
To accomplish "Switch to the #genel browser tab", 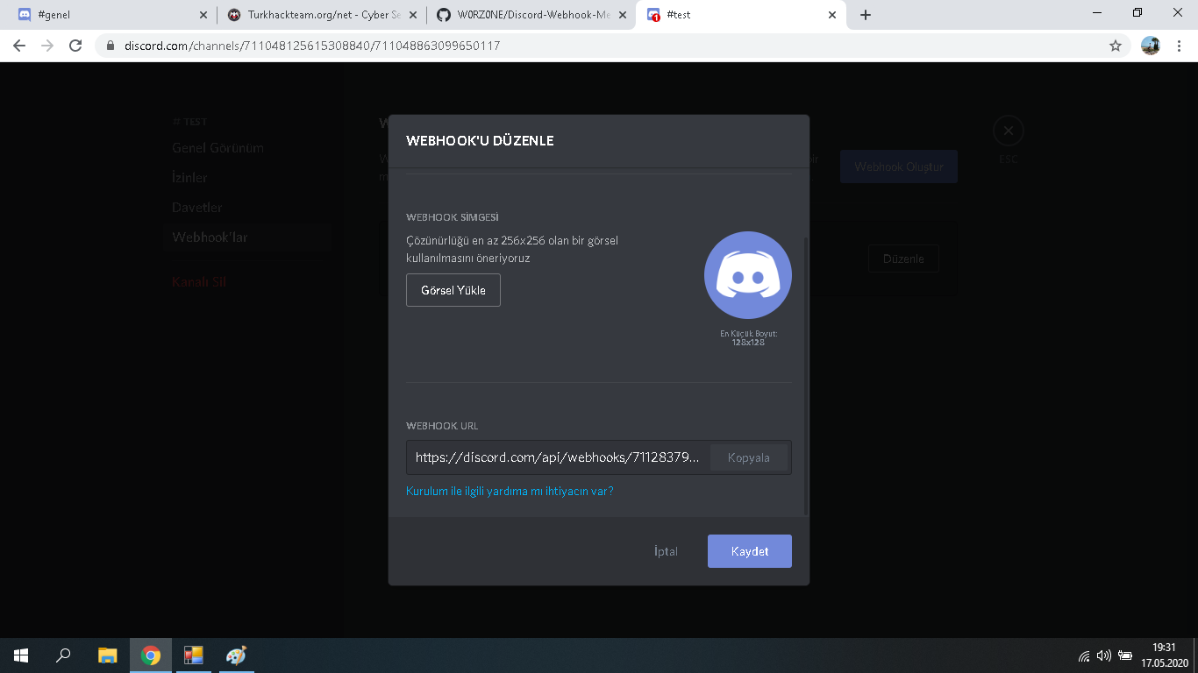I will point(110,15).
